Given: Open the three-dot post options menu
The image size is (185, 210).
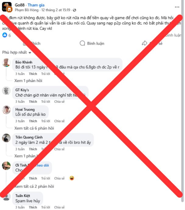Looking at the screenshot, I should pyautogui.click(x=177, y=7).
